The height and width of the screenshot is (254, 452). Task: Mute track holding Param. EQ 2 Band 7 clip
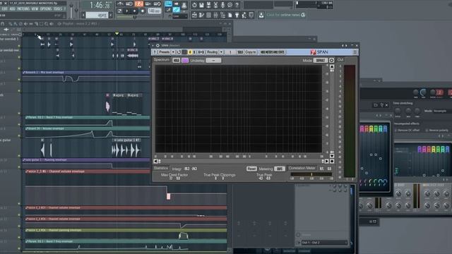19,125
